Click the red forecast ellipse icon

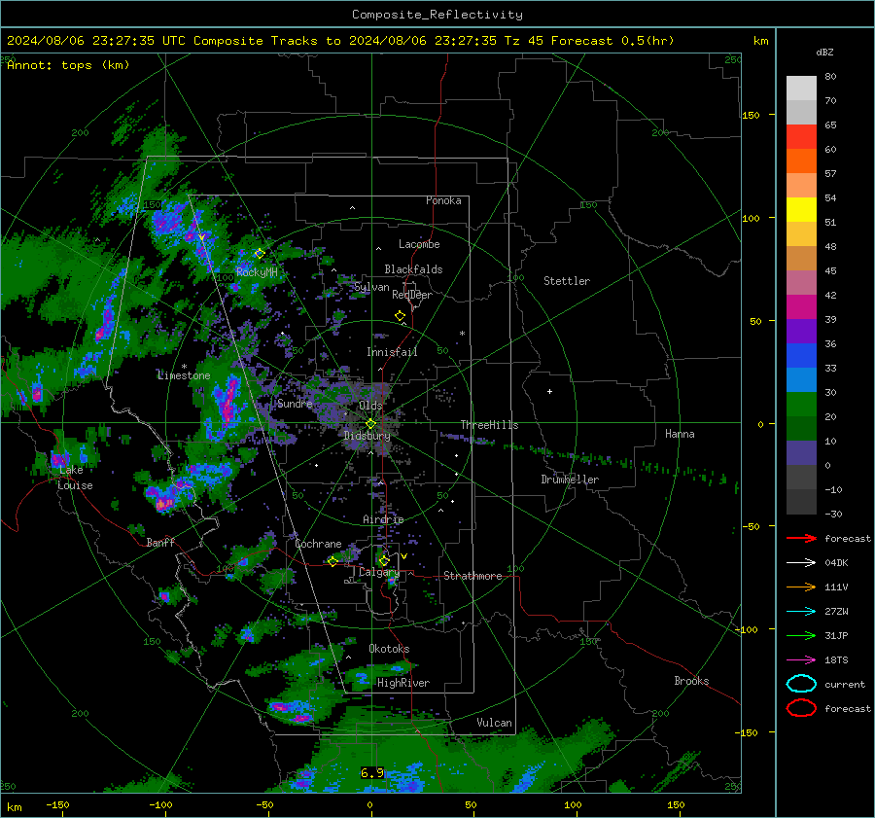(x=801, y=708)
